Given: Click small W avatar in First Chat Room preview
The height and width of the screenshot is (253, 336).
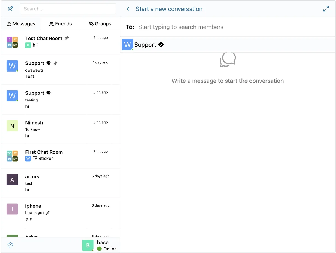Looking at the screenshot, I should (x=28, y=159).
